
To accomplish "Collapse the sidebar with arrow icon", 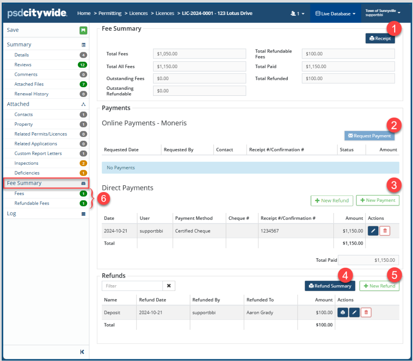I will click(x=82, y=352).
